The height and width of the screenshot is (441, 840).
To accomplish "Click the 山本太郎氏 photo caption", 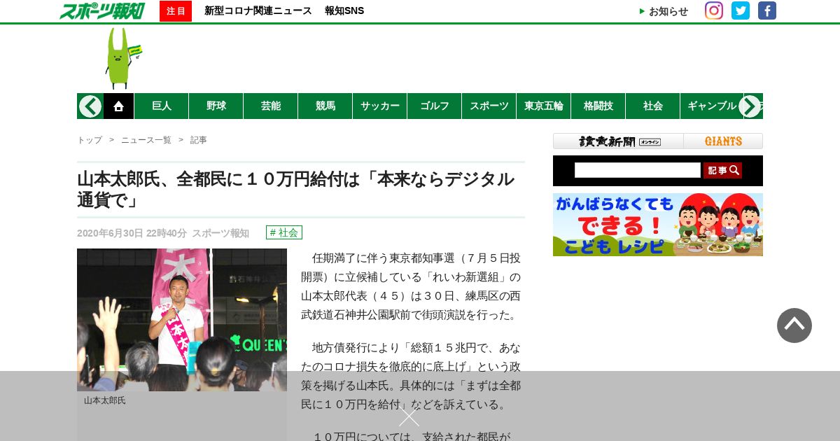I will 105,400.
